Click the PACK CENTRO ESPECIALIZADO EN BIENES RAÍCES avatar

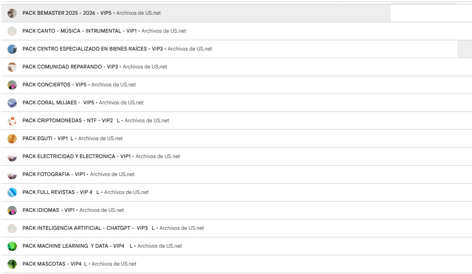pyautogui.click(x=12, y=49)
